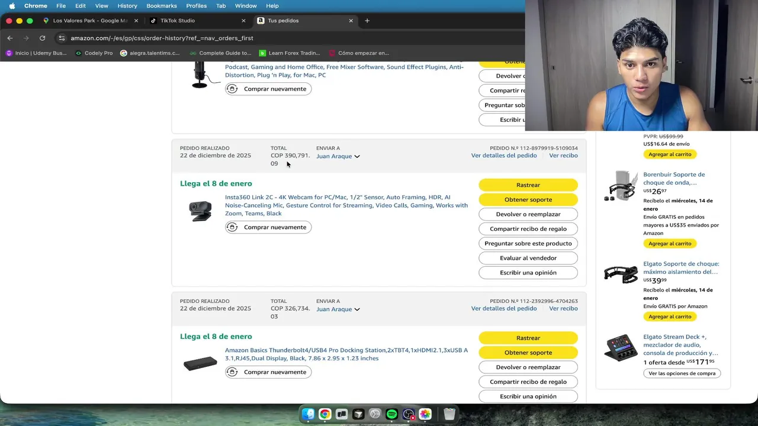Open Cómo empezar en bookmark

tap(359, 53)
